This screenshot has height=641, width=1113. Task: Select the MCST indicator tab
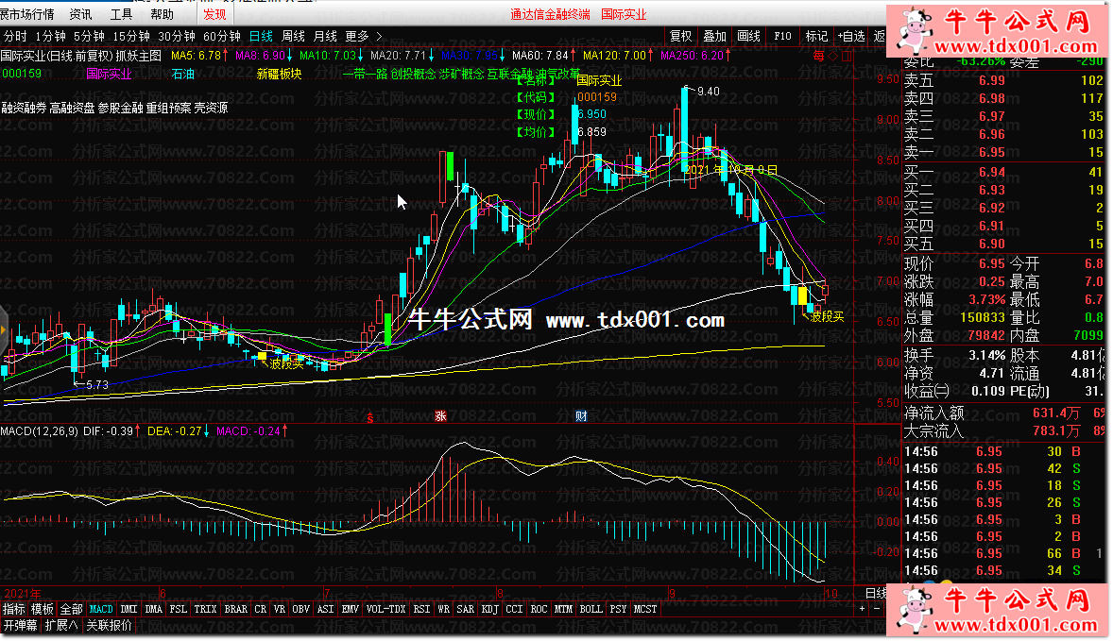coord(645,609)
